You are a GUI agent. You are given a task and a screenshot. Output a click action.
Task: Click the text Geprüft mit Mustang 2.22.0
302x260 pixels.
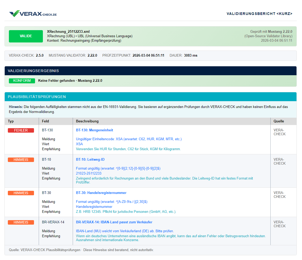271,31
